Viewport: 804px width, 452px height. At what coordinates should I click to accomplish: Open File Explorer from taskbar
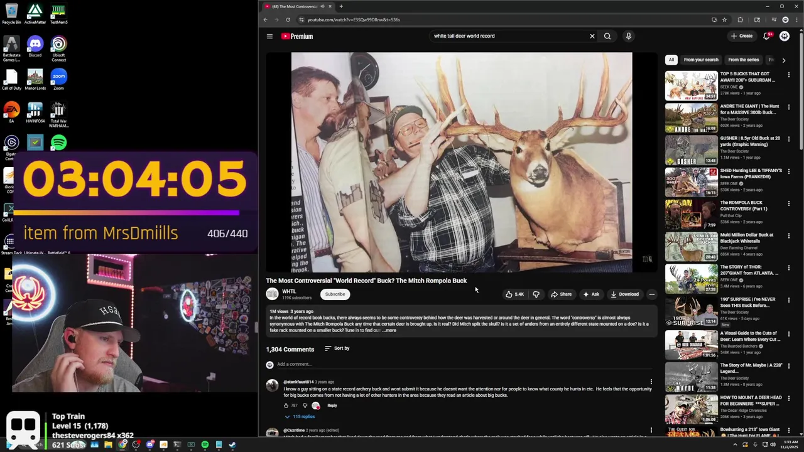[108, 445]
